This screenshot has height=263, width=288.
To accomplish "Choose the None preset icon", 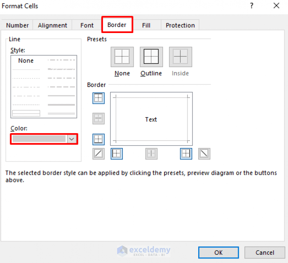I will tap(122, 57).
